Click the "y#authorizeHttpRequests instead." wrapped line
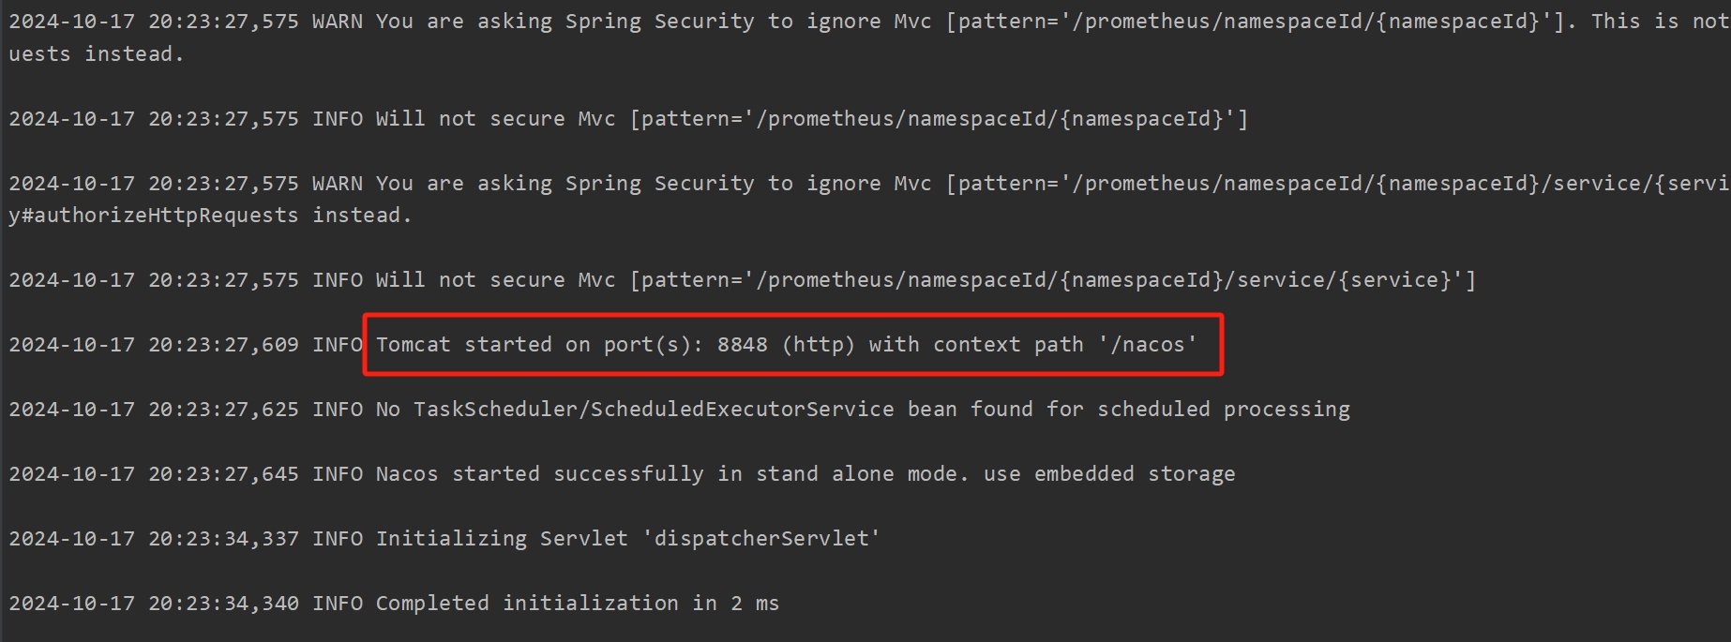 tap(210, 216)
